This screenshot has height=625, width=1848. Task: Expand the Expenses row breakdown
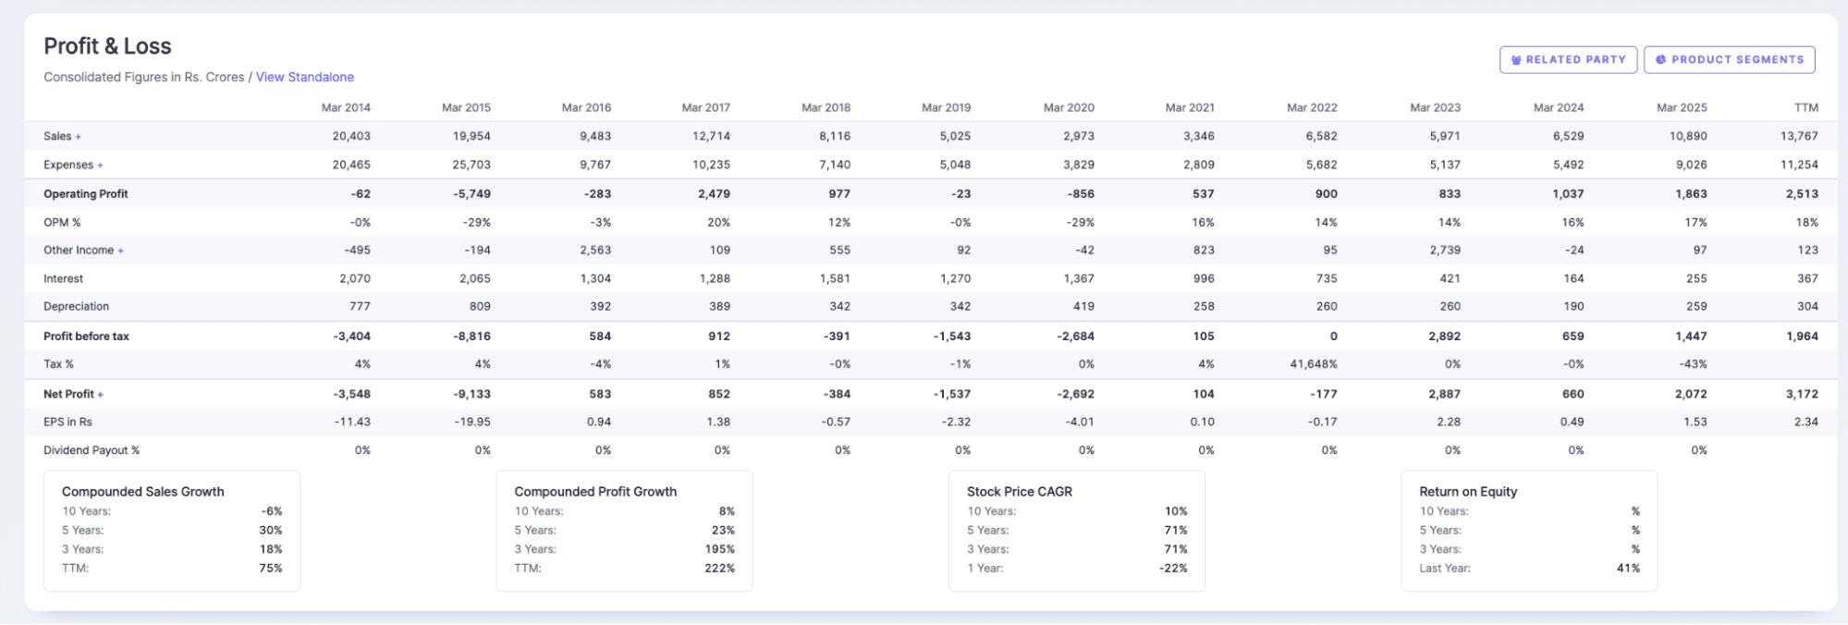coord(101,165)
